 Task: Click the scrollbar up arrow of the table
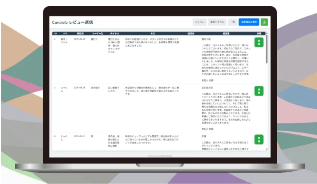click(267, 33)
